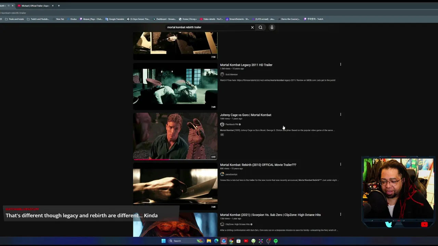Click red YouTube icon on webcam overlay

424,224
